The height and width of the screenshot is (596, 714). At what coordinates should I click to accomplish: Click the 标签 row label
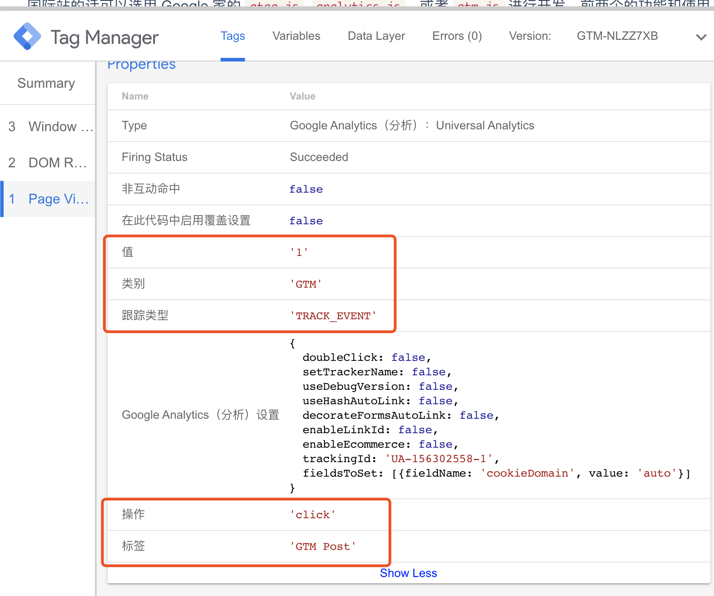tap(133, 546)
